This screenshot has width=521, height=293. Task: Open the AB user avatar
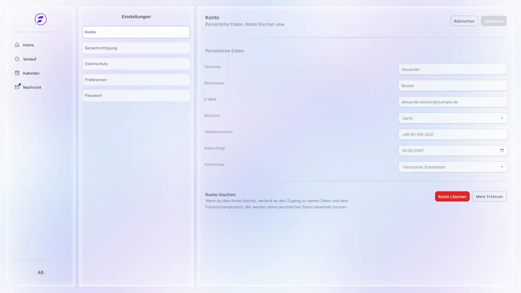point(41,272)
